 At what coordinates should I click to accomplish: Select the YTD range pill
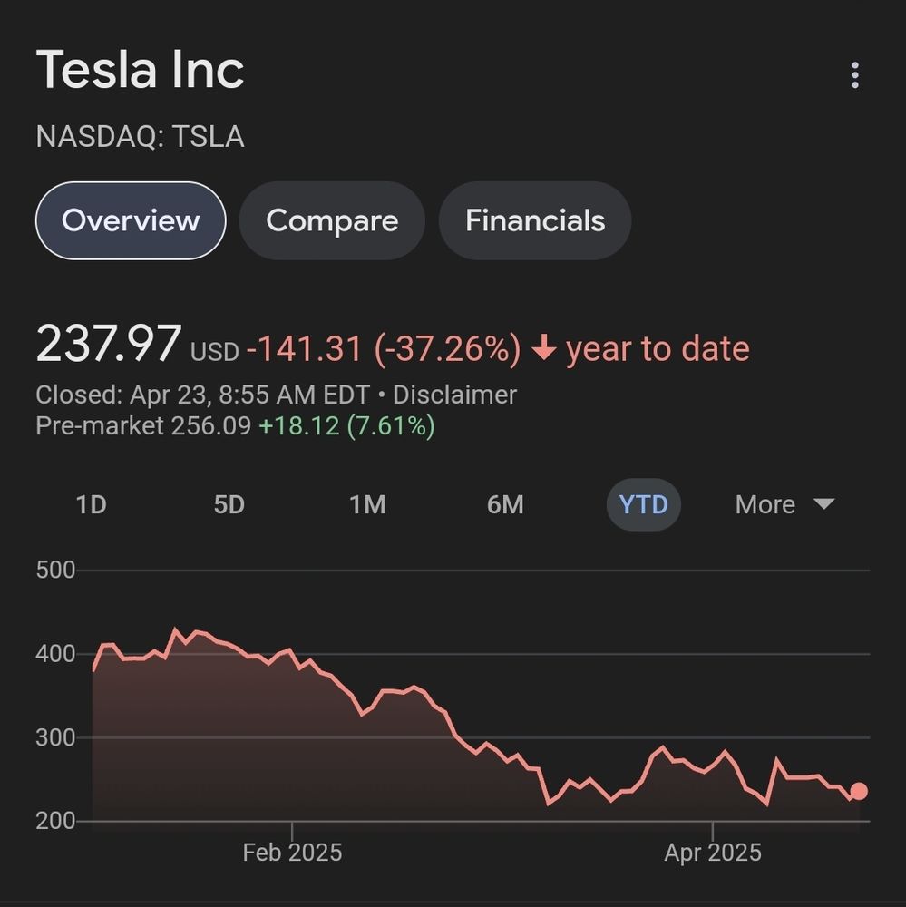[x=643, y=504]
